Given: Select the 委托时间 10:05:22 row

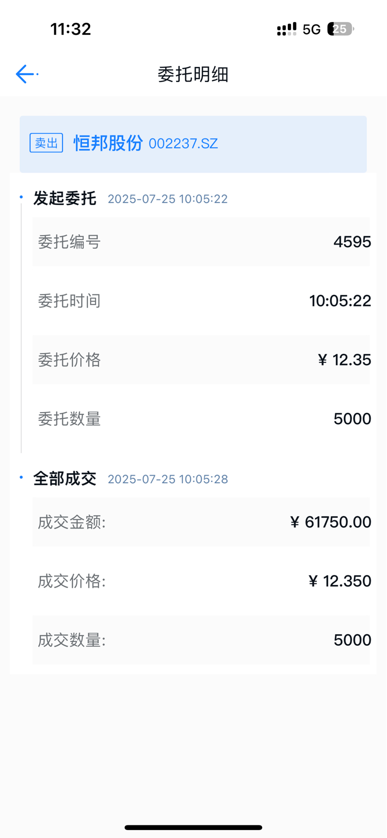Looking at the screenshot, I should point(201,300).
